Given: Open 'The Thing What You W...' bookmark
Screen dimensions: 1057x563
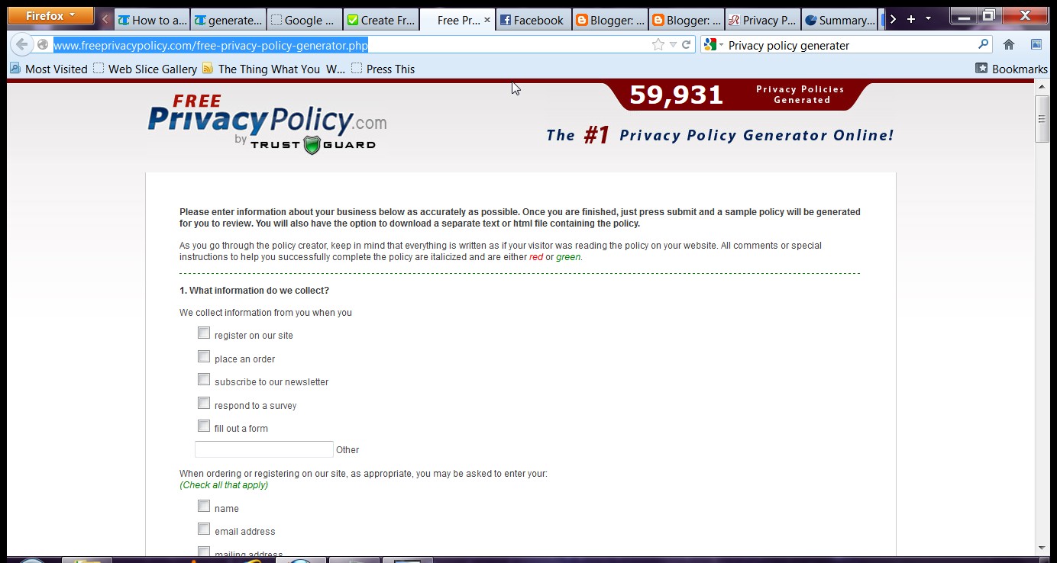Looking at the screenshot, I should pyautogui.click(x=273, y=69).
